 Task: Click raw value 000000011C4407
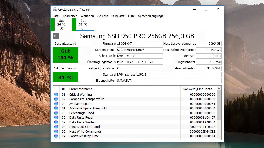point(203,117)
